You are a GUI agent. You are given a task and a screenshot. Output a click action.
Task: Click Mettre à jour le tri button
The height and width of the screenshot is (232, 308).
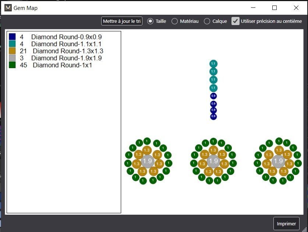coord(122,21)
